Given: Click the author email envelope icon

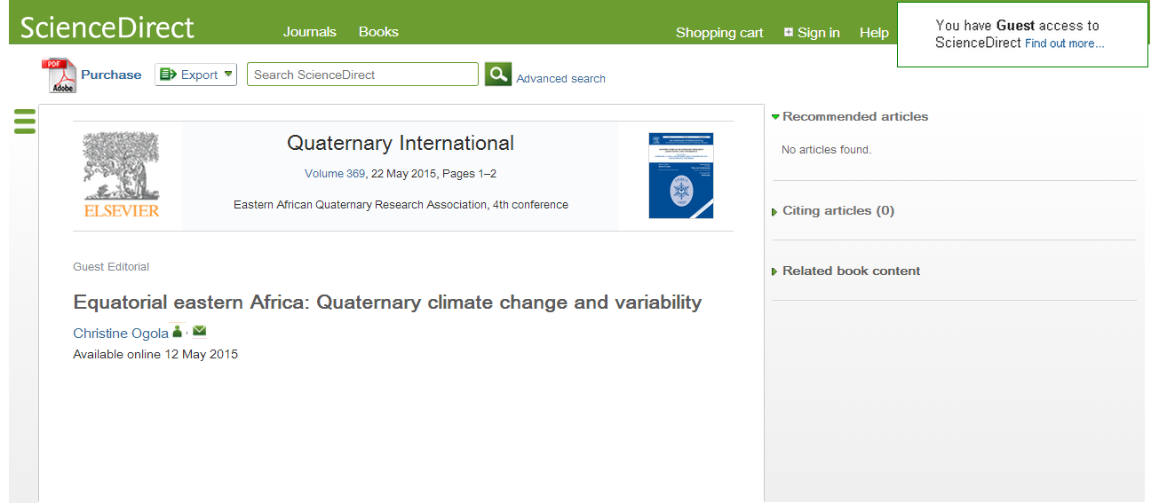Looking at the screenshot, I should [200, 332].
